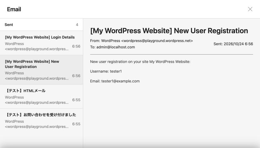Click the Sent count number 4
260x148 pixels.
(77, 25)
